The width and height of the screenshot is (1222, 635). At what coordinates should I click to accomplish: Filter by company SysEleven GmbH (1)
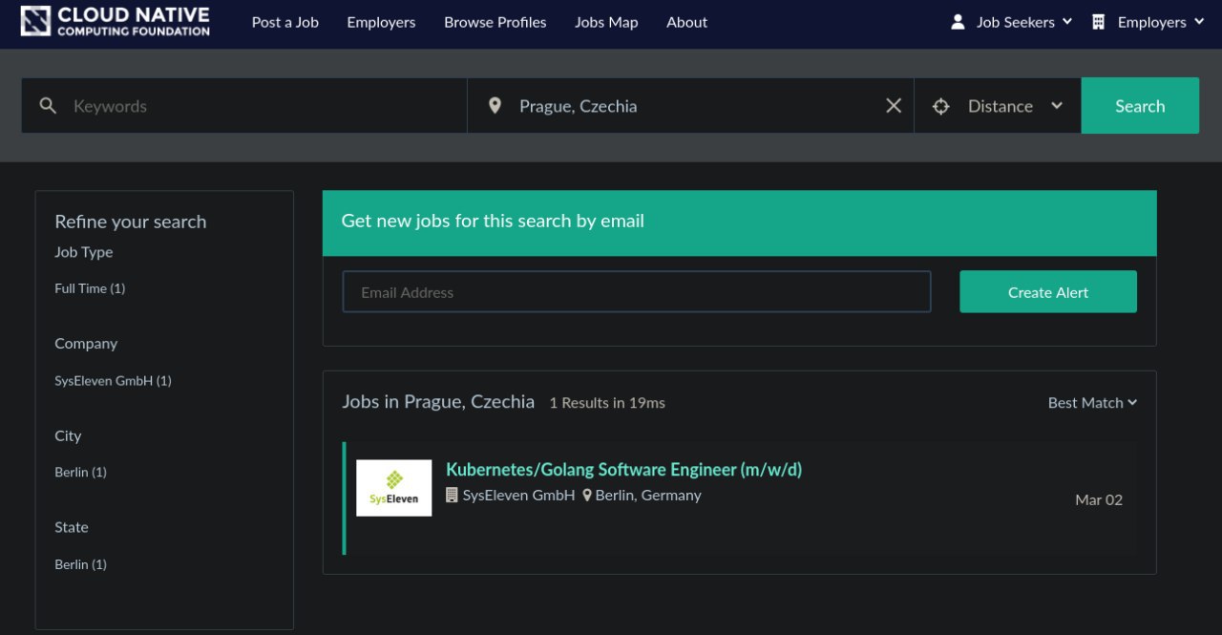tap(113, 381)
